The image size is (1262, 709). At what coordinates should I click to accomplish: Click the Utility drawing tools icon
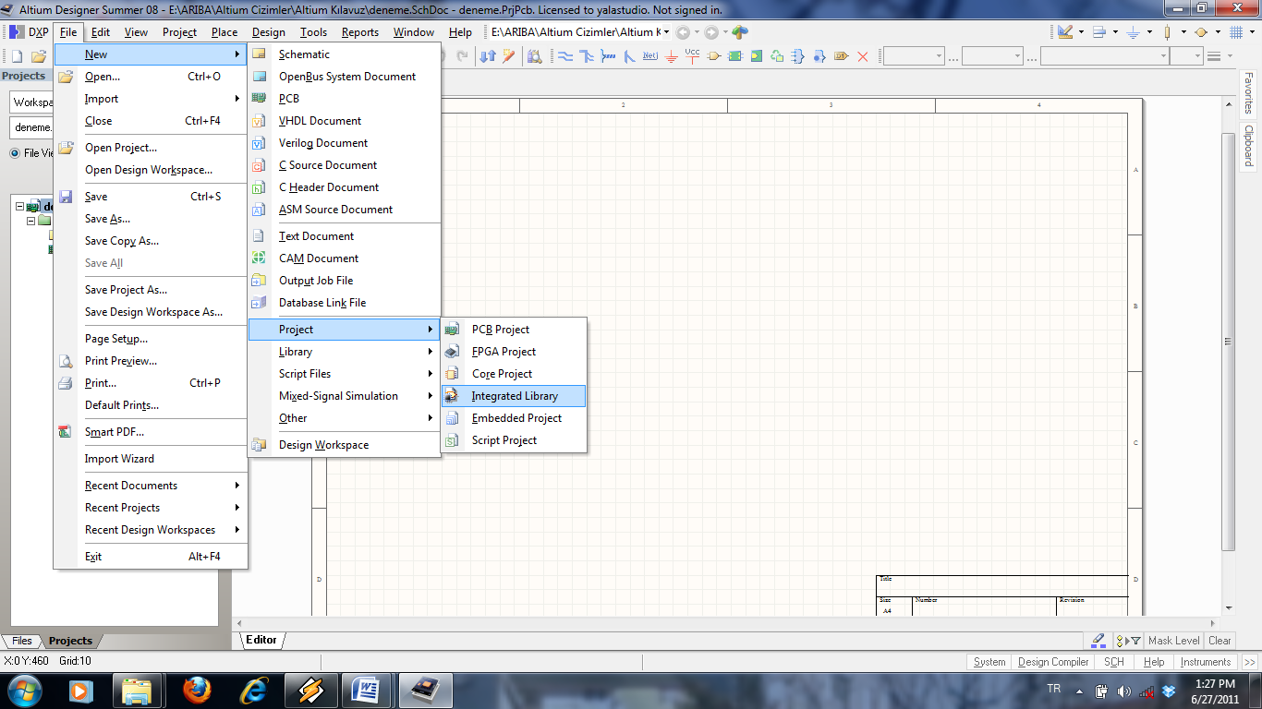(x=1064, y=32)
